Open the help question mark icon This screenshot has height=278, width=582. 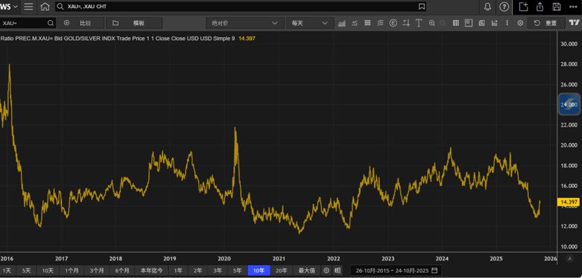(504, 7)
